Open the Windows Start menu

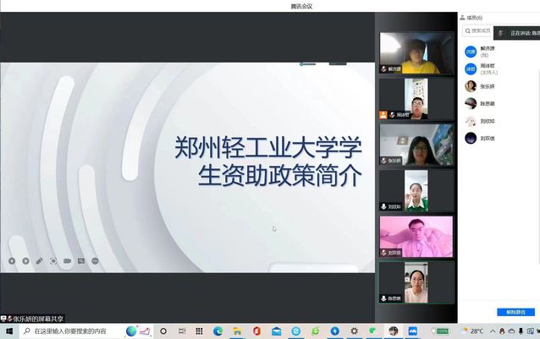[8, 331]
